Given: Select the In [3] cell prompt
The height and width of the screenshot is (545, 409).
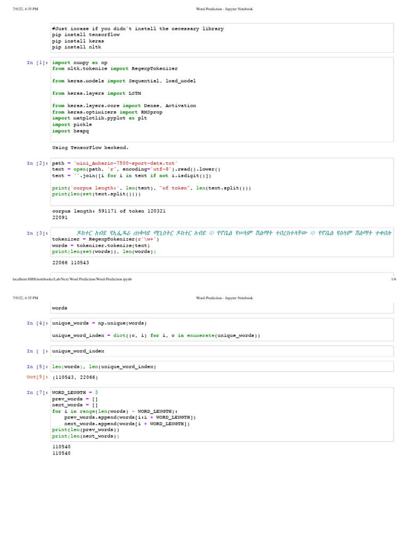Looking at the screenshot, I should click(37, 233).
